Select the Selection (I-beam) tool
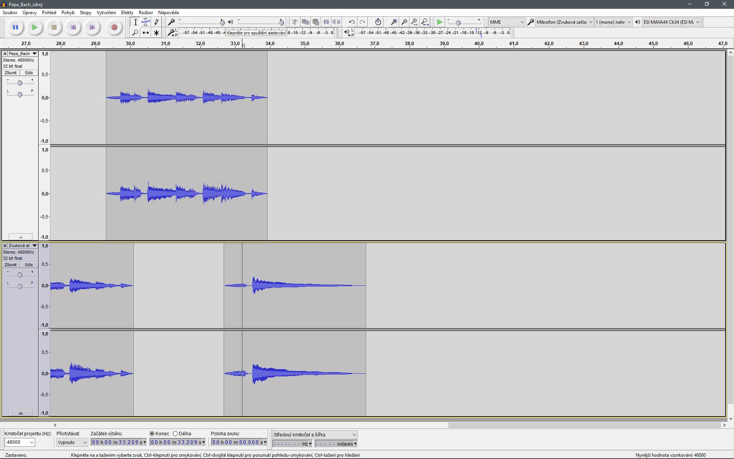Image resolution: width=734 pixels, height=459 pixels. (x=135, y=22)
